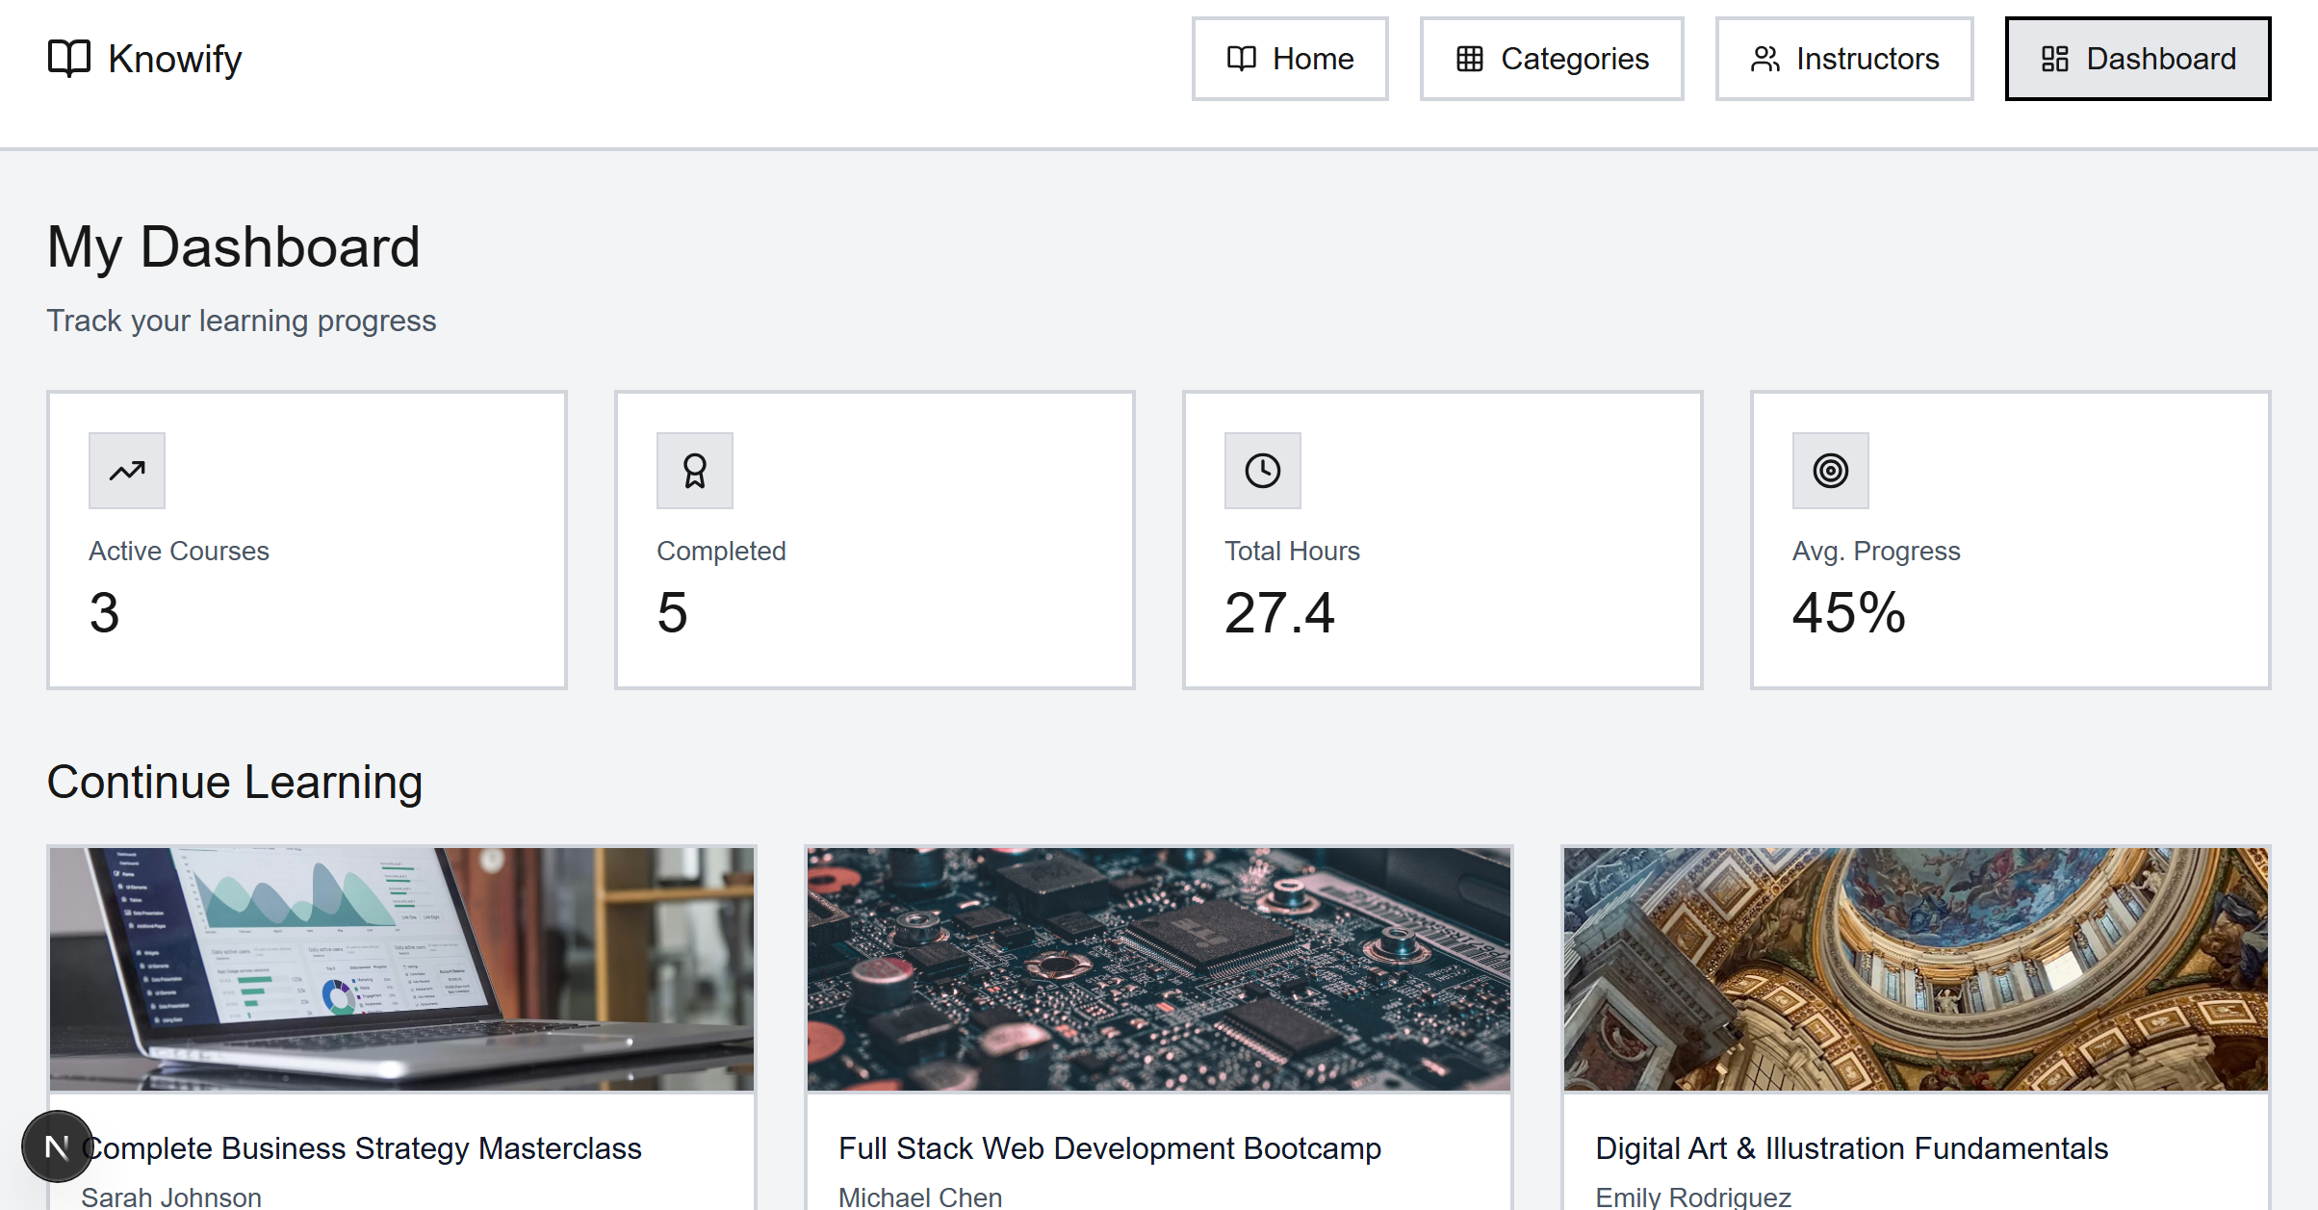Screen dimensions: 2318x1210
Task: Click the award ribbon icon in Completed card
Action: [695, 471]
